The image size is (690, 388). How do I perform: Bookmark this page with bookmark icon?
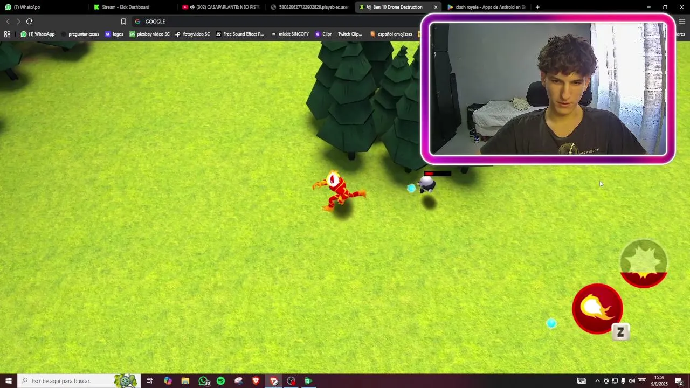click(123, 22)
